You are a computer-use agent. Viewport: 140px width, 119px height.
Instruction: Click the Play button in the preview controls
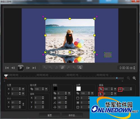(x=21, y=68)
